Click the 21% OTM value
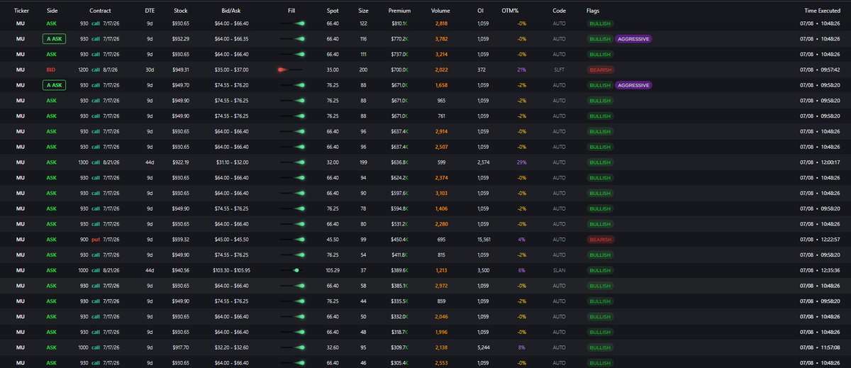This screenshot has height=368, width=851. pos(521,70)
